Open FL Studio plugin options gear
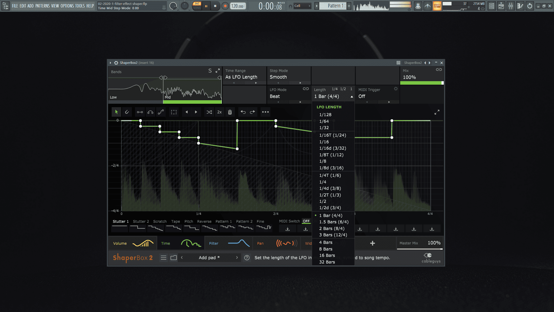This screenshot has height=312, width=554. pos(116,63)
